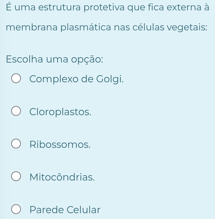Click the word 'Parede' in last option

(x=47, y=210)
